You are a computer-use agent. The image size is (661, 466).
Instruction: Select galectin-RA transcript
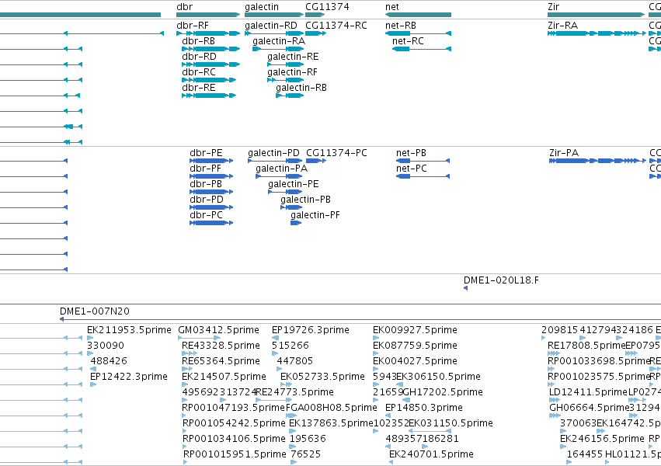(x=279, y=41)
